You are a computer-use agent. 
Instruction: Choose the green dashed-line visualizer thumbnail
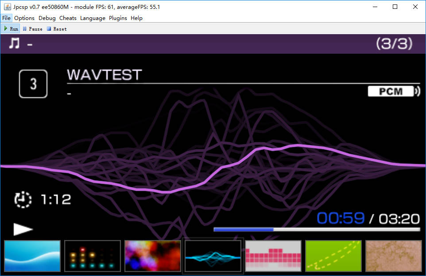(x=333, y=256)
